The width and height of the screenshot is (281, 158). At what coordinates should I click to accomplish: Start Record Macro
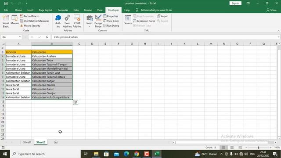pos(29,16)
